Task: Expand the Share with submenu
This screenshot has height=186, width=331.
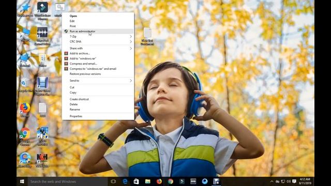Action: (x=98, y=48)
